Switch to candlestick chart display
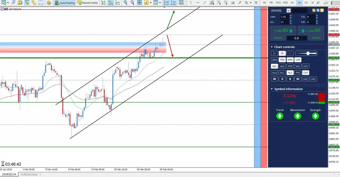Screen dimensions: 340x177 click(x=110, y=3)
